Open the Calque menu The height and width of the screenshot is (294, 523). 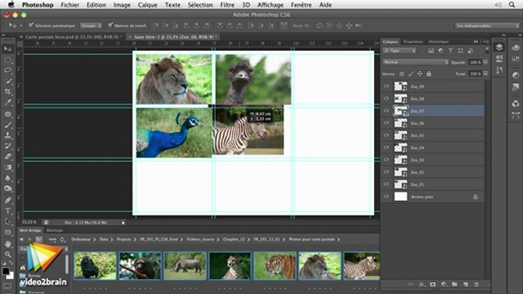(147, 5)
